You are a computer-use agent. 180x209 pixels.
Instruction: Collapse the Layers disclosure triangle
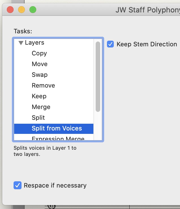[21, 43]
